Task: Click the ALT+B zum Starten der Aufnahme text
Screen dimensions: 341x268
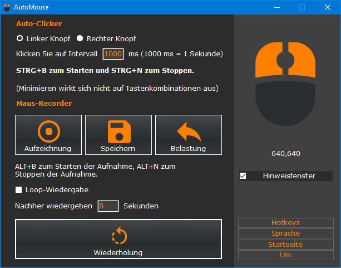Action: pos(95,170)
